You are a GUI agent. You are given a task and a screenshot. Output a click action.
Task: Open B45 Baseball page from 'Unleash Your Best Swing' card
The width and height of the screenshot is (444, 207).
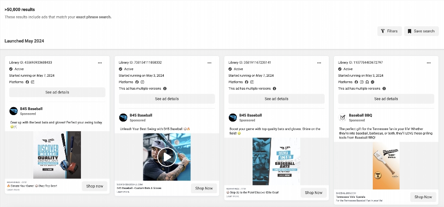point(141,115)
